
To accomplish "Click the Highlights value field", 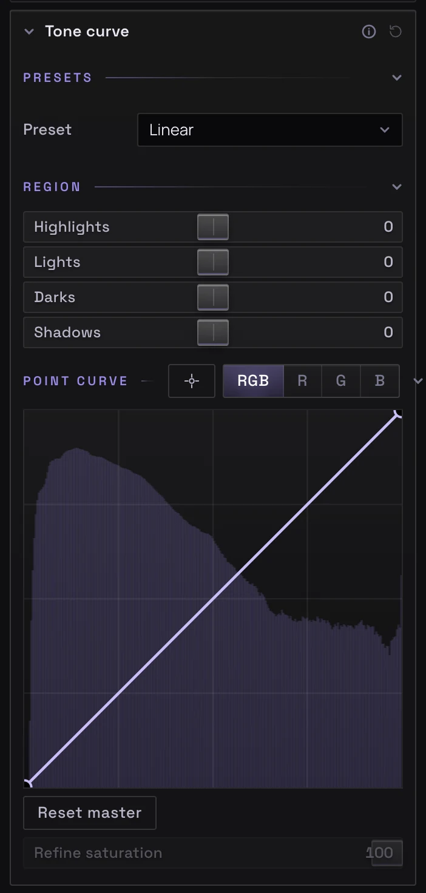I will [x=388, y=227].
